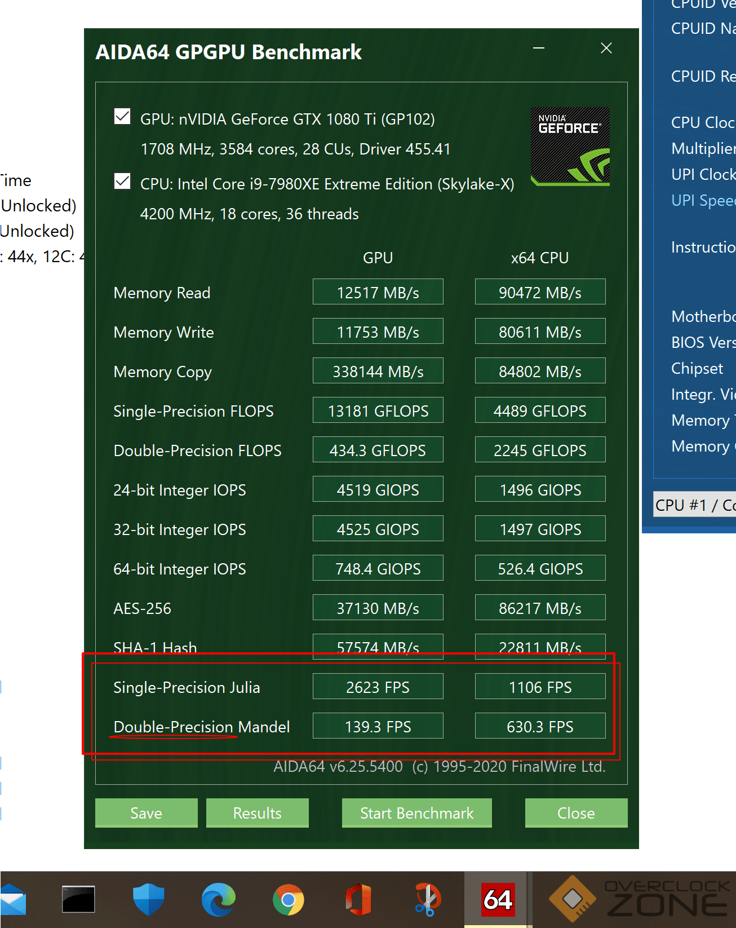Open the Results button
Screen dimensions: 736x928
pyautogui.click(x=257, y=812)
